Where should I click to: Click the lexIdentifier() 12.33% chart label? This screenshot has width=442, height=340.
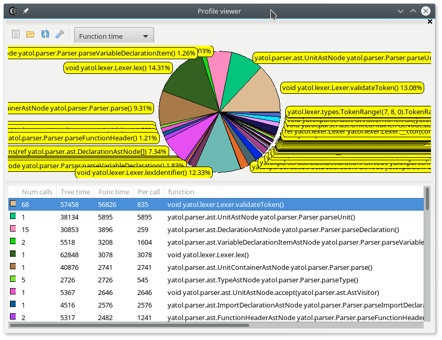(x=143, y=172)
